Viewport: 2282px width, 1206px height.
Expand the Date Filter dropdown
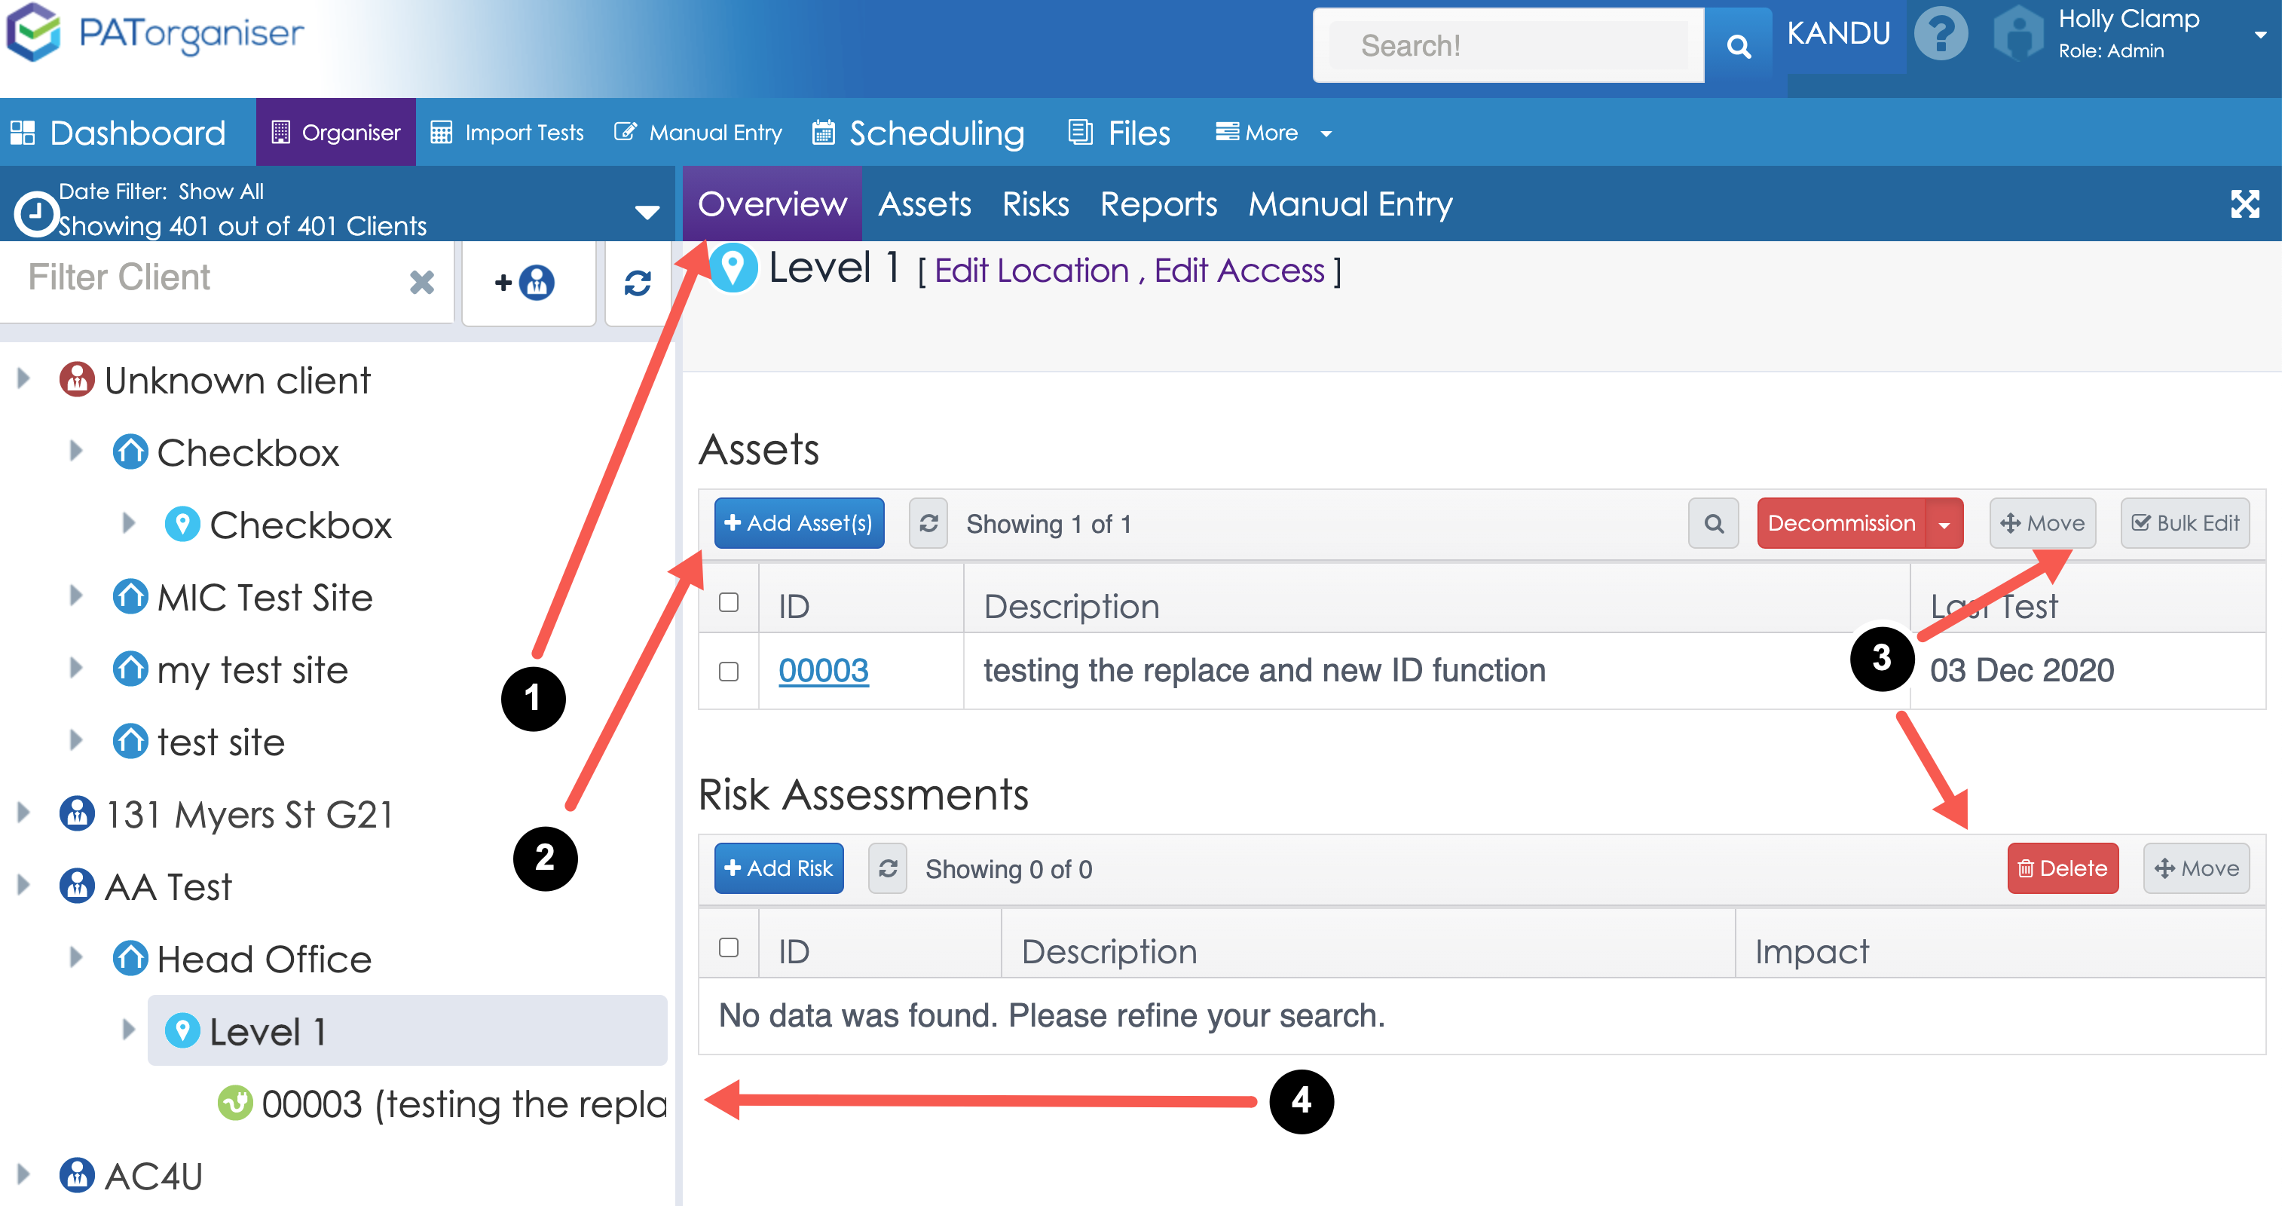[647, 211]
